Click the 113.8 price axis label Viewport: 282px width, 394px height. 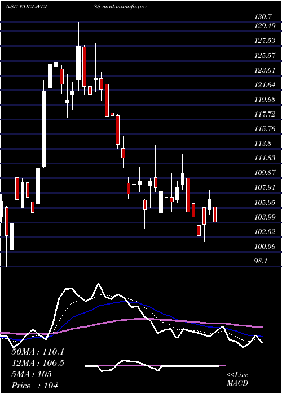click(263, 144)
